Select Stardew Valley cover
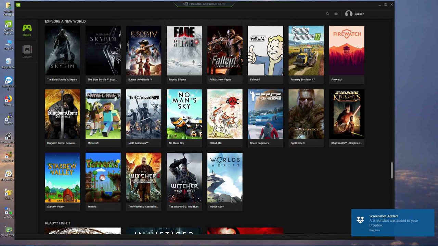Screen dimensions: 438x246 62,178
